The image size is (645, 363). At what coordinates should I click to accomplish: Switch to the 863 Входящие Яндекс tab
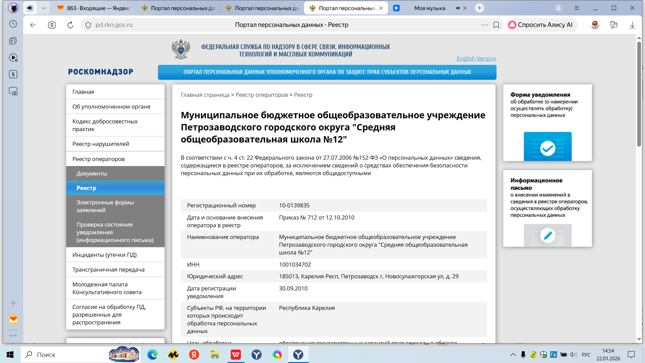tap(94, 8)
